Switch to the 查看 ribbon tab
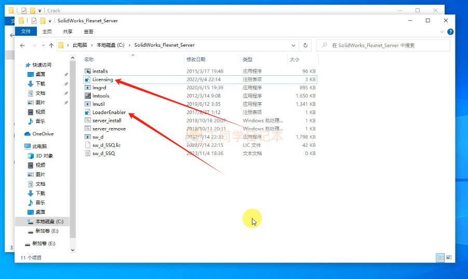This screenshot has width=468, height=279. coord(89,32)
